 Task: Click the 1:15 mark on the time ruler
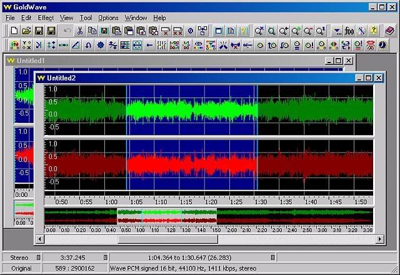186,202
